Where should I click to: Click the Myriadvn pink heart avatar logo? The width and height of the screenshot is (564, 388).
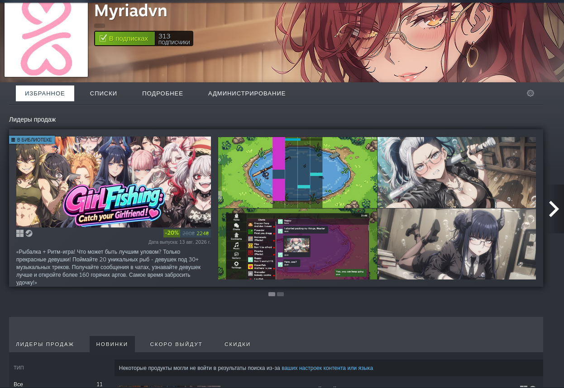(46, 38)
